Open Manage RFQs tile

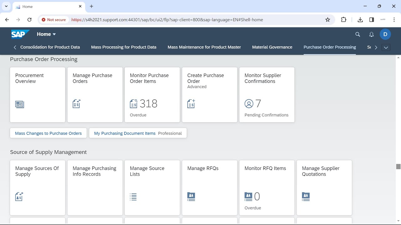click(210, 187)
